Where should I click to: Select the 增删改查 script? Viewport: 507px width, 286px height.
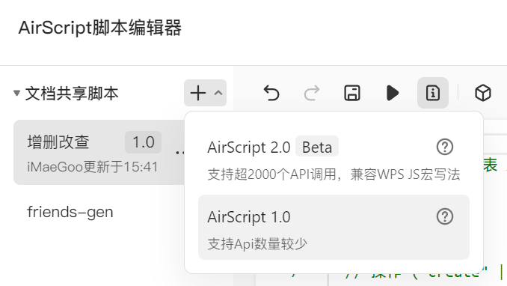point(99,152)
